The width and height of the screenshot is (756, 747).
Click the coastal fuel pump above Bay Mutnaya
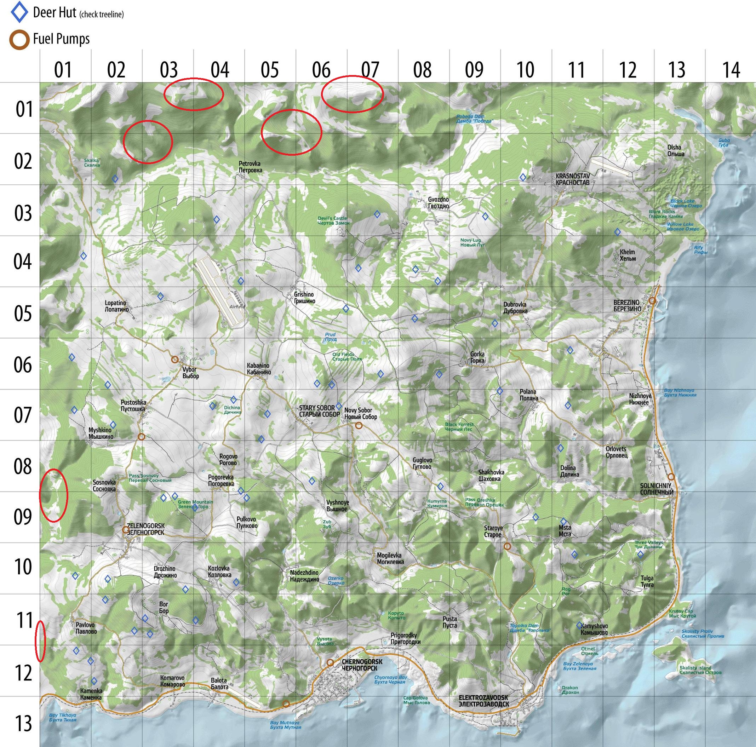(286, 703)
